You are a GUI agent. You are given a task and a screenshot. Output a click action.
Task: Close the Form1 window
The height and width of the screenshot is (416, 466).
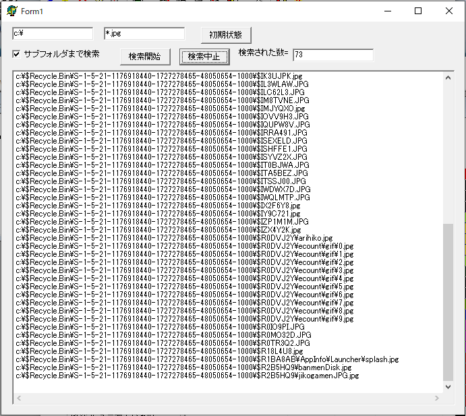(x=448, y=11)
